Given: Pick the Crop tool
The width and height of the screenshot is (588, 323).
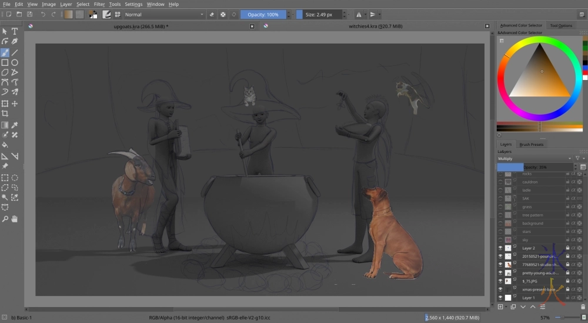Looking at the screenshot, I should coord(5,114).
